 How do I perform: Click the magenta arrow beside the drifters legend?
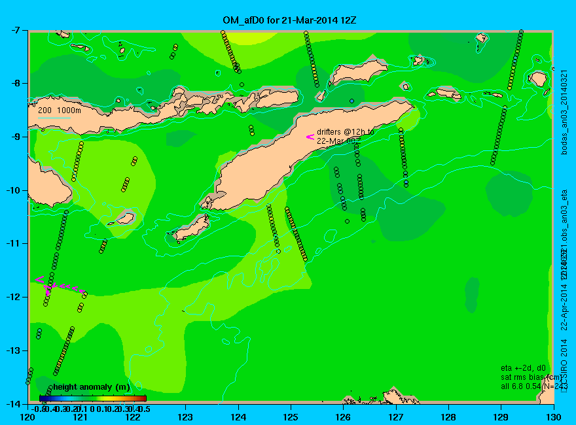tap(310, 137)
